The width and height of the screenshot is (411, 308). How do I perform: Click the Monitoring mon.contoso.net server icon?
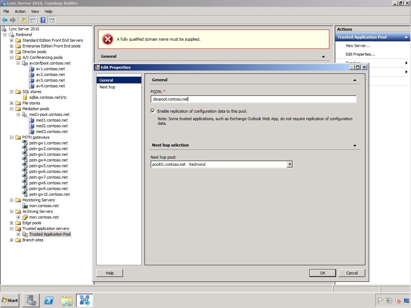[x=25, y=206]
